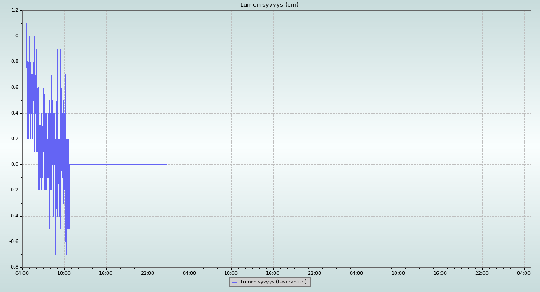Click the last 22:00 x-axis time label
This screenshot has width=540, height=292.
click(x=482, y=273)
